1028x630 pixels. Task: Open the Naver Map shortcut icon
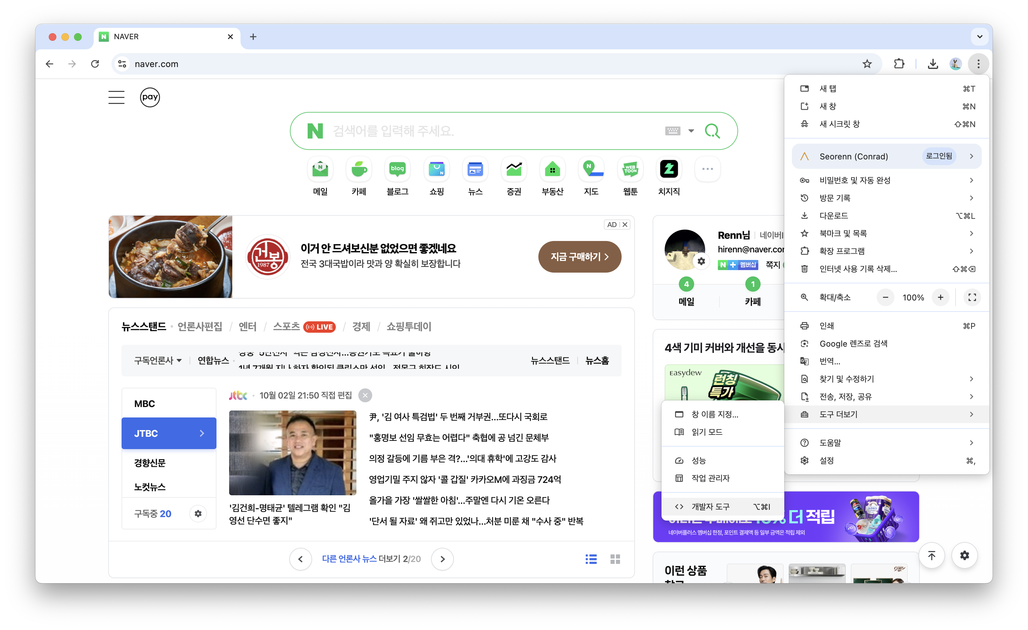pyautogui.click(x=591, y=169)
